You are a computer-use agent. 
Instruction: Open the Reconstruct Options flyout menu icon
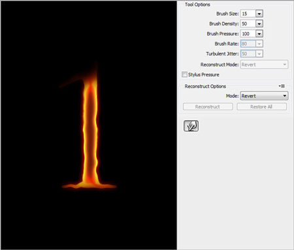coord(282,86)
